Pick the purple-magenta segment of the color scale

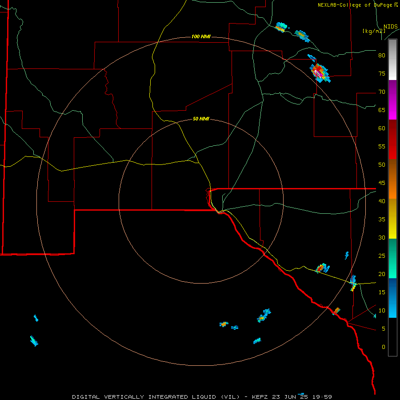(x=392, y=100)
